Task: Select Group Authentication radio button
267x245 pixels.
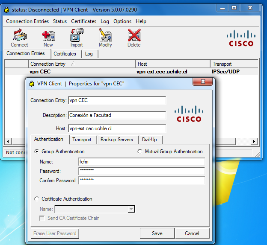Action: pyautogui.click(x=36, y=152)
